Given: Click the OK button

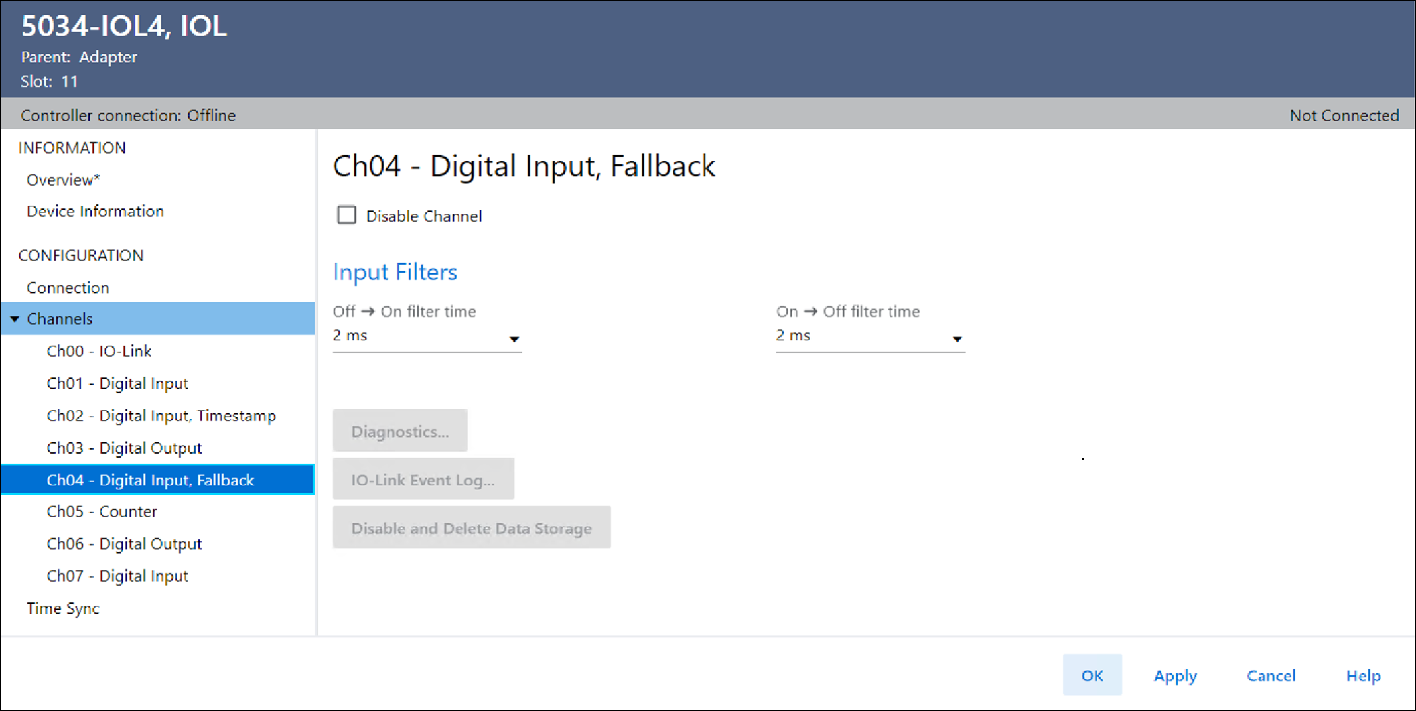Looking at the screenshot, I should (x=1092, y=675).
